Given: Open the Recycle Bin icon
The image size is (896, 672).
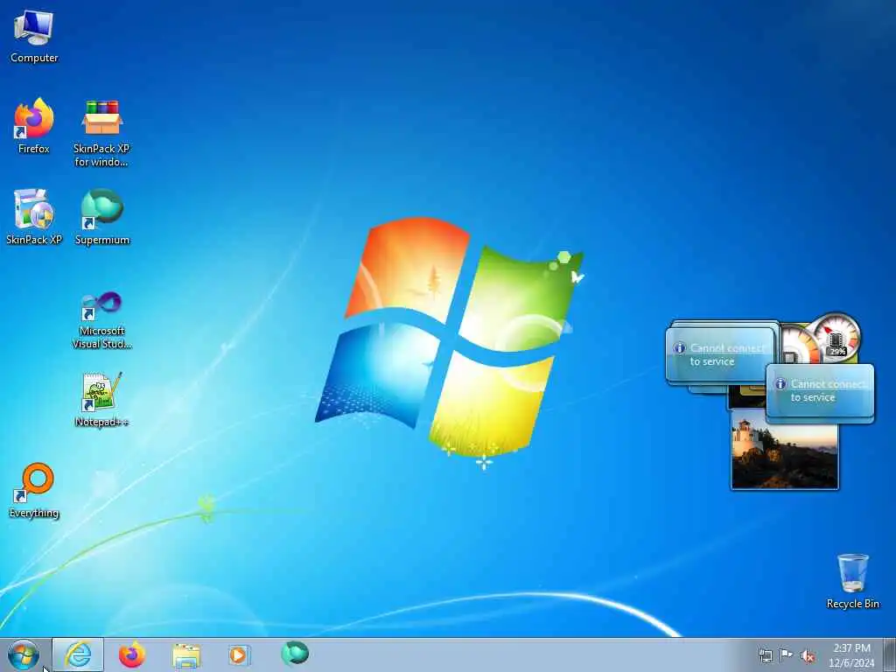Looking at the screenshot, I should 852,581.
